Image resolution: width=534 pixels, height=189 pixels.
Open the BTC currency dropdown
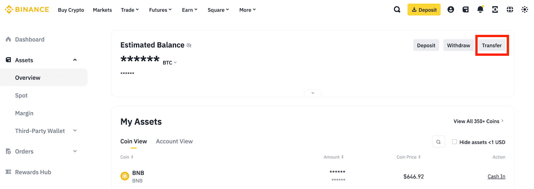[170, 63]
